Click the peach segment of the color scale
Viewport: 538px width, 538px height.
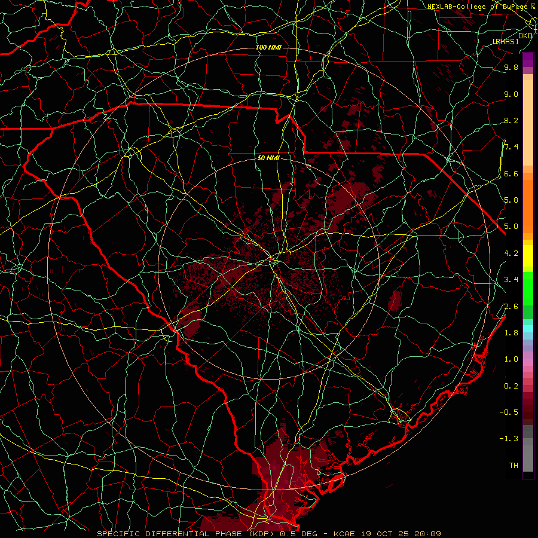click(x=528, y=124)
